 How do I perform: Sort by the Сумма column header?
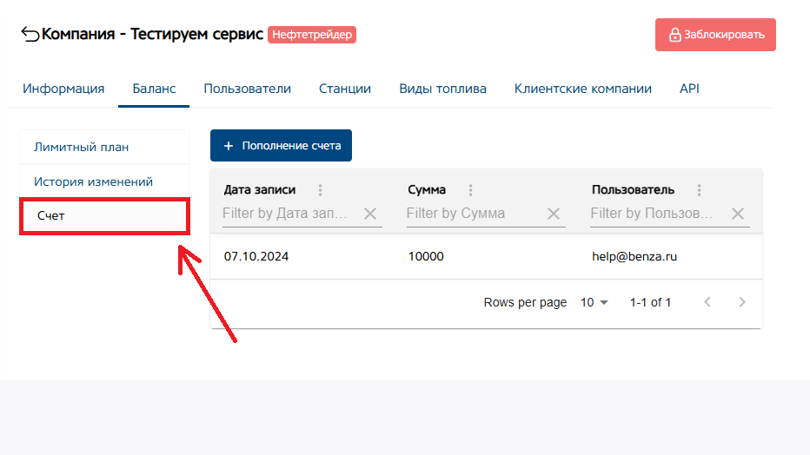(x=427, y=190)
